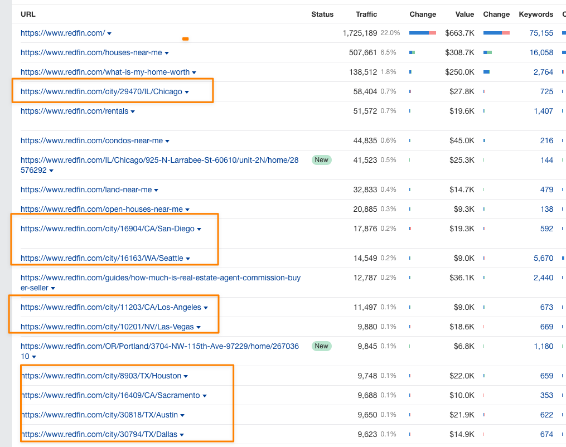
Task: Sort by the Value column header
Action: pos(465,14)
